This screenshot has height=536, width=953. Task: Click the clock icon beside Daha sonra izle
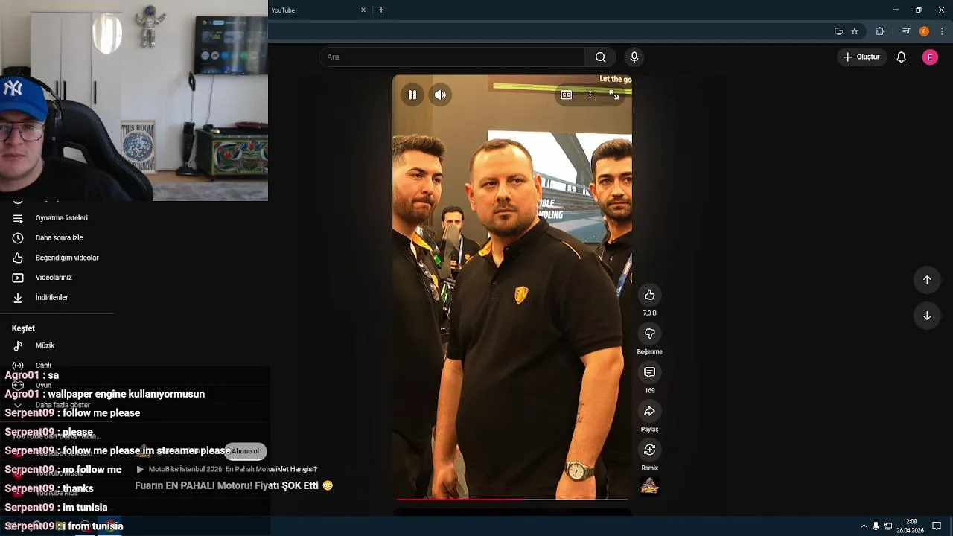[x=18, y=238]
